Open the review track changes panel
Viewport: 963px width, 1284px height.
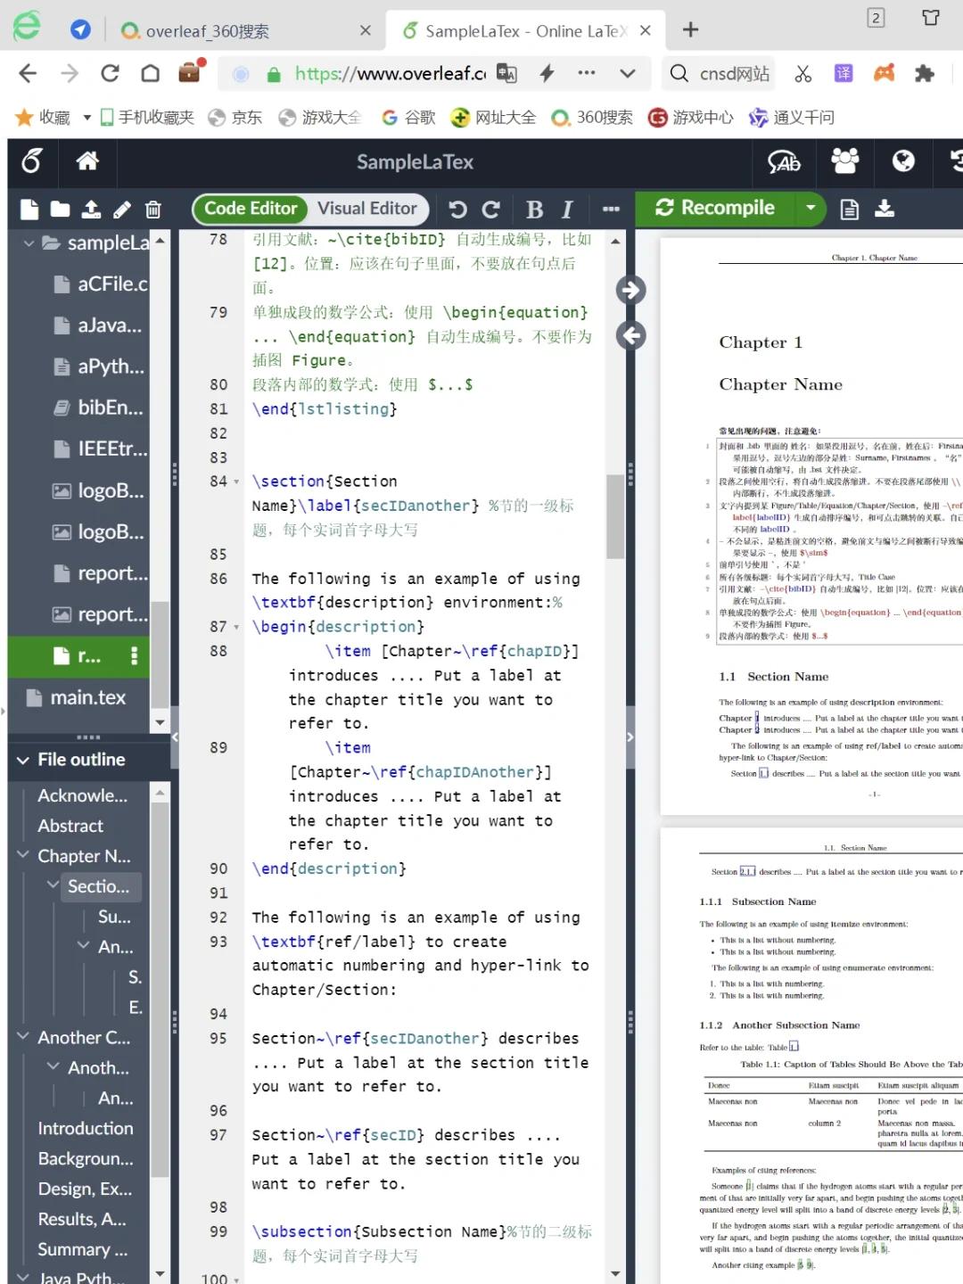tap(785, 161)
